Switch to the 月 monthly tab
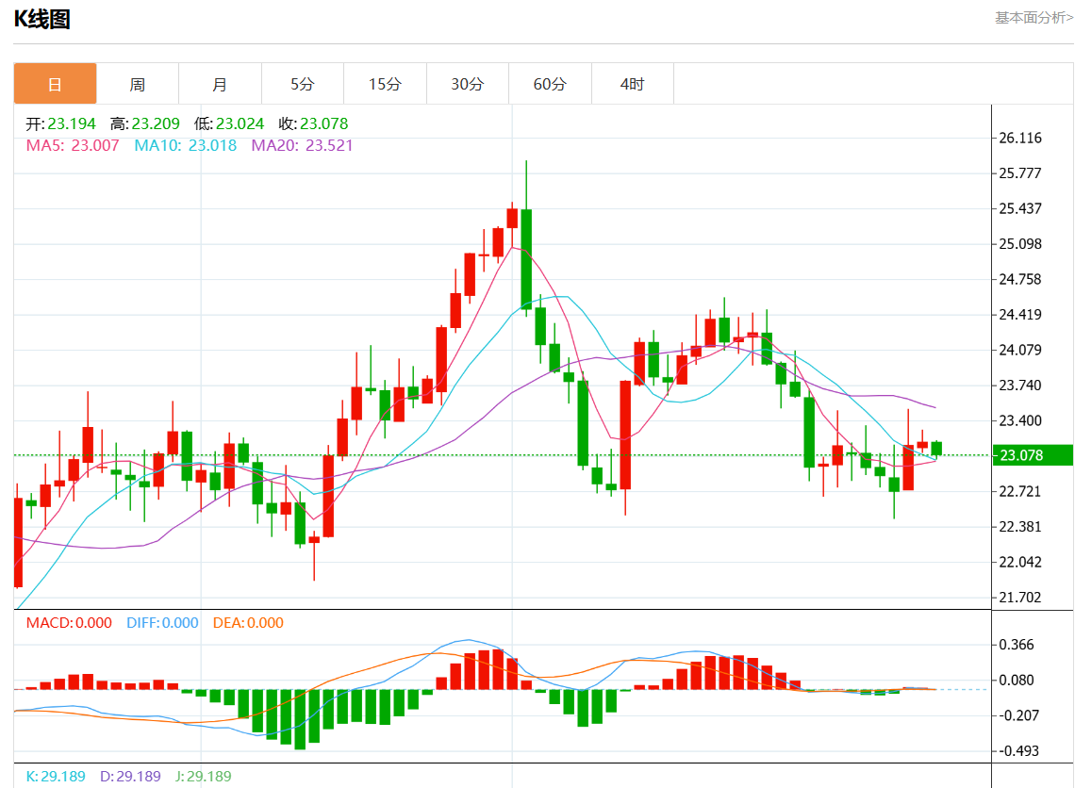Viewport: 1075px width, 788px height. coord(220,84)
